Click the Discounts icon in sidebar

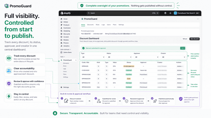[x=61, y=34]
